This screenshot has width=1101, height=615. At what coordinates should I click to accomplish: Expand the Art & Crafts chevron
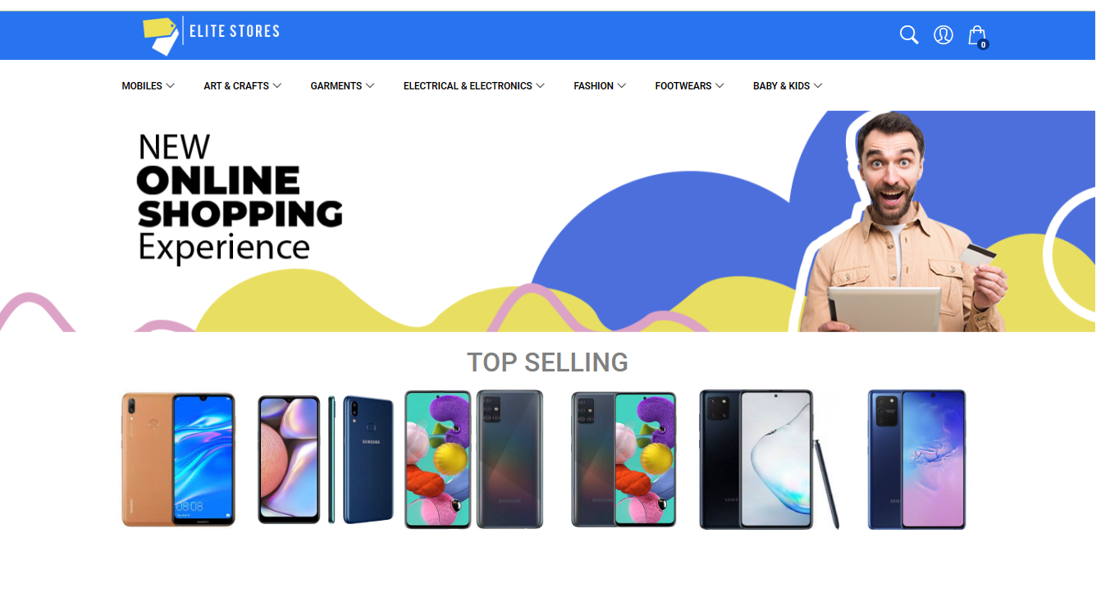coord(277,85)
